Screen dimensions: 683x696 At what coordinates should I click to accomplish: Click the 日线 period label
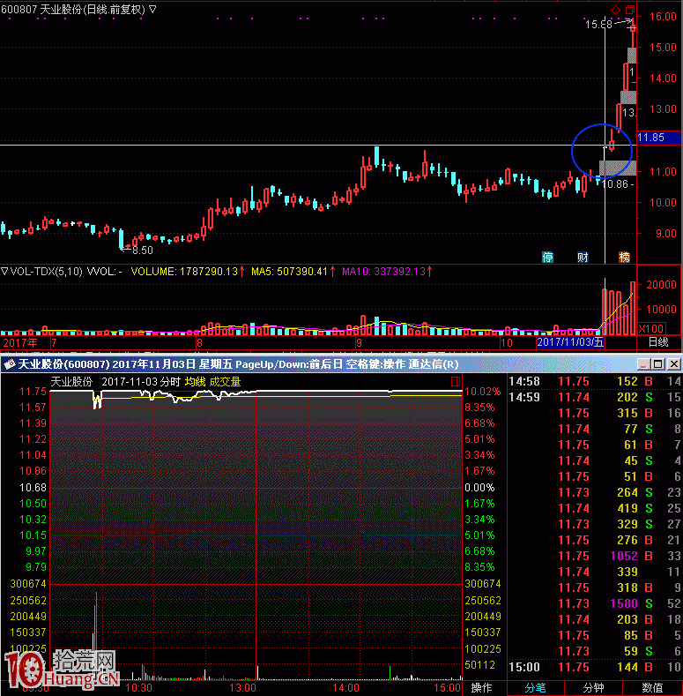(658, 342)
